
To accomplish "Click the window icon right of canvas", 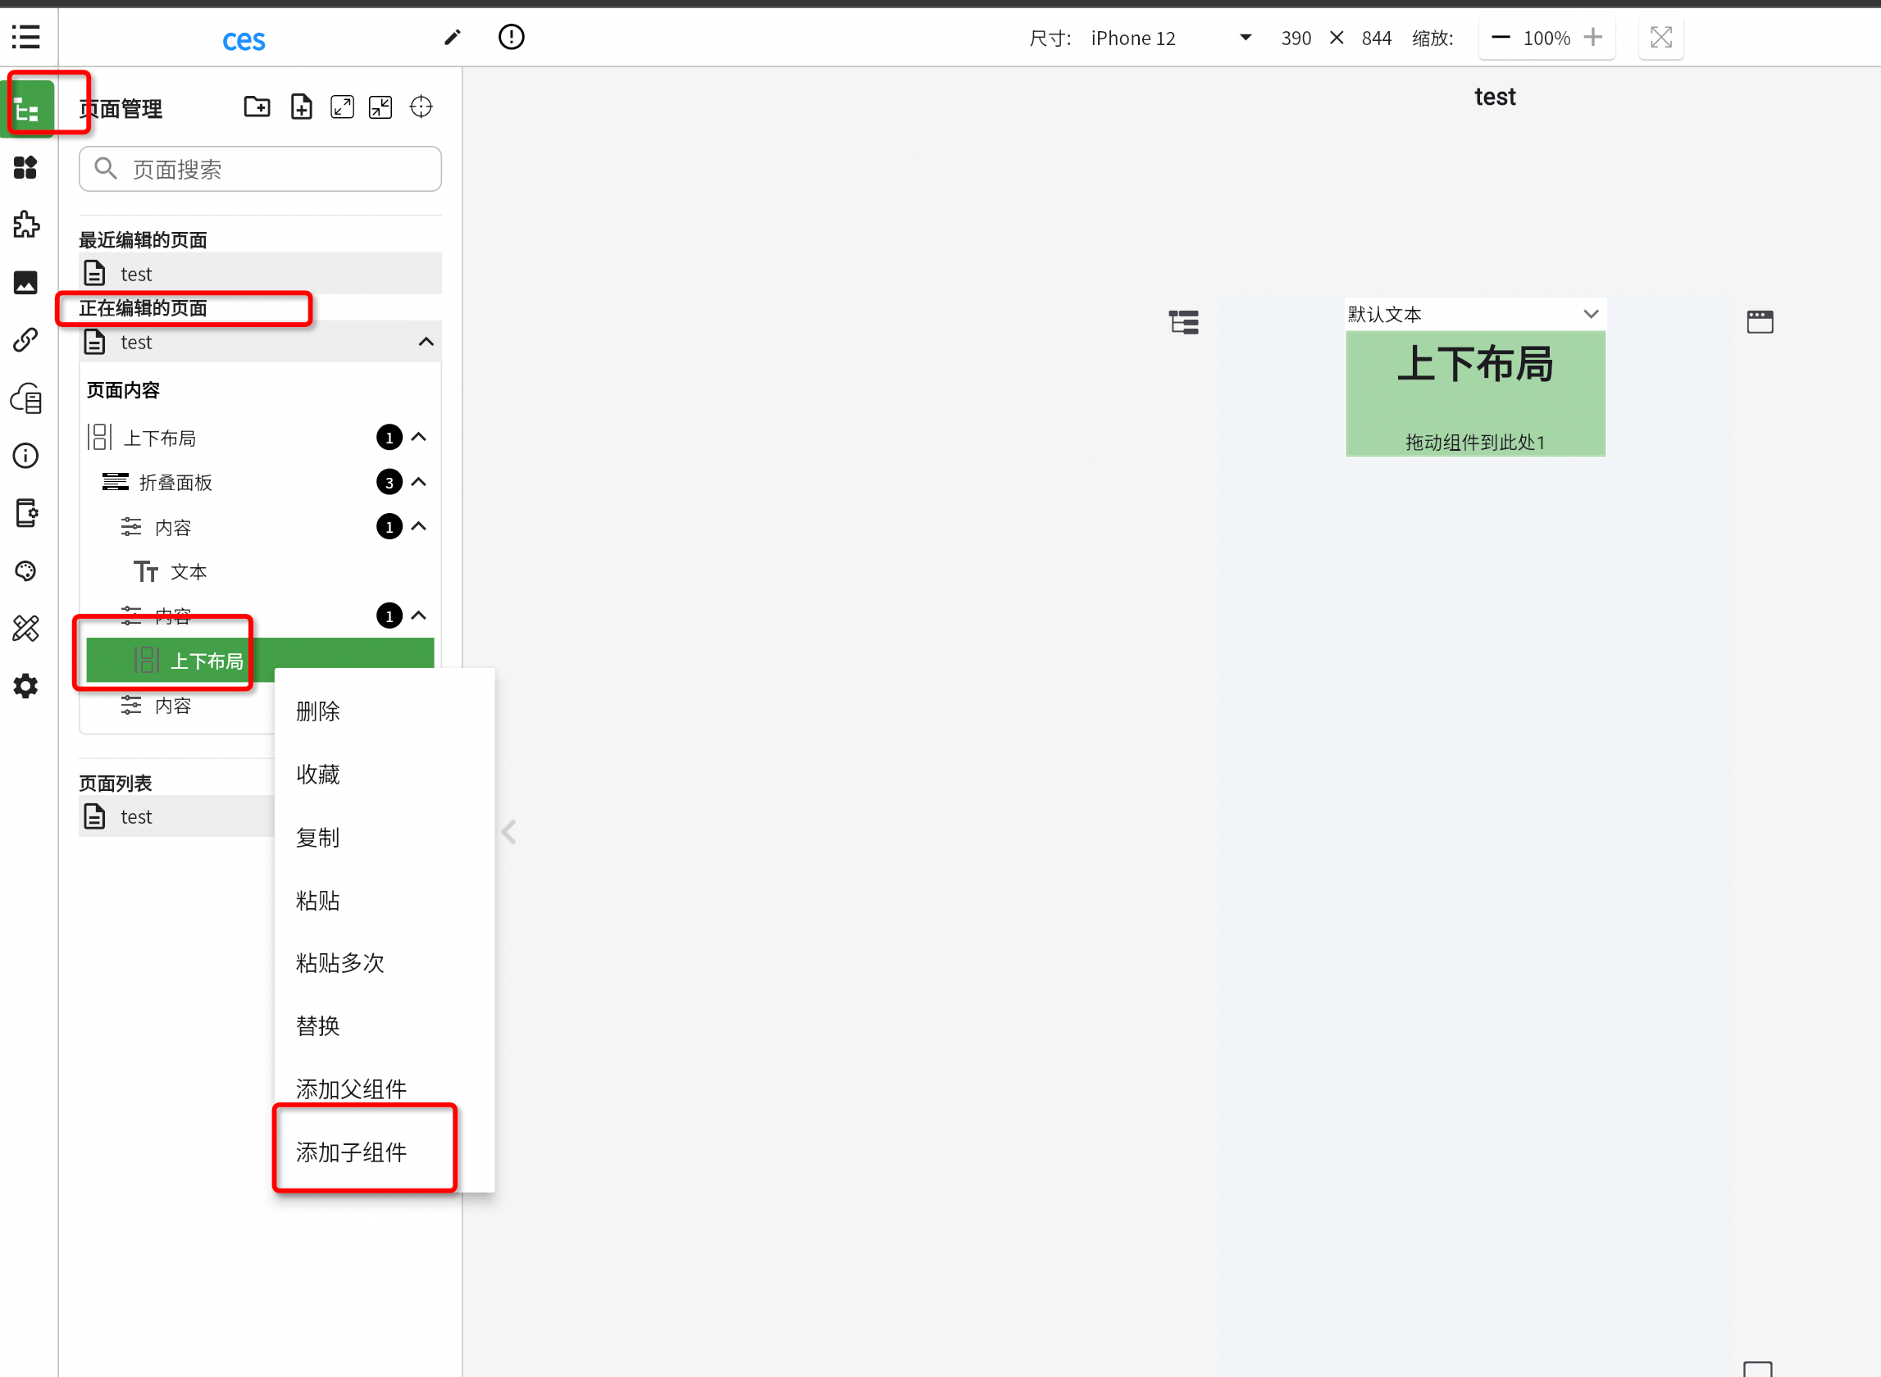I will [1760, 322].
